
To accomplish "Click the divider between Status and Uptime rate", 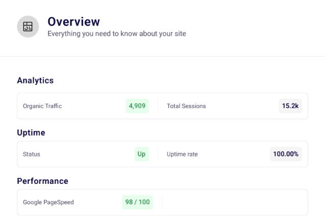I will pos(158,154).
